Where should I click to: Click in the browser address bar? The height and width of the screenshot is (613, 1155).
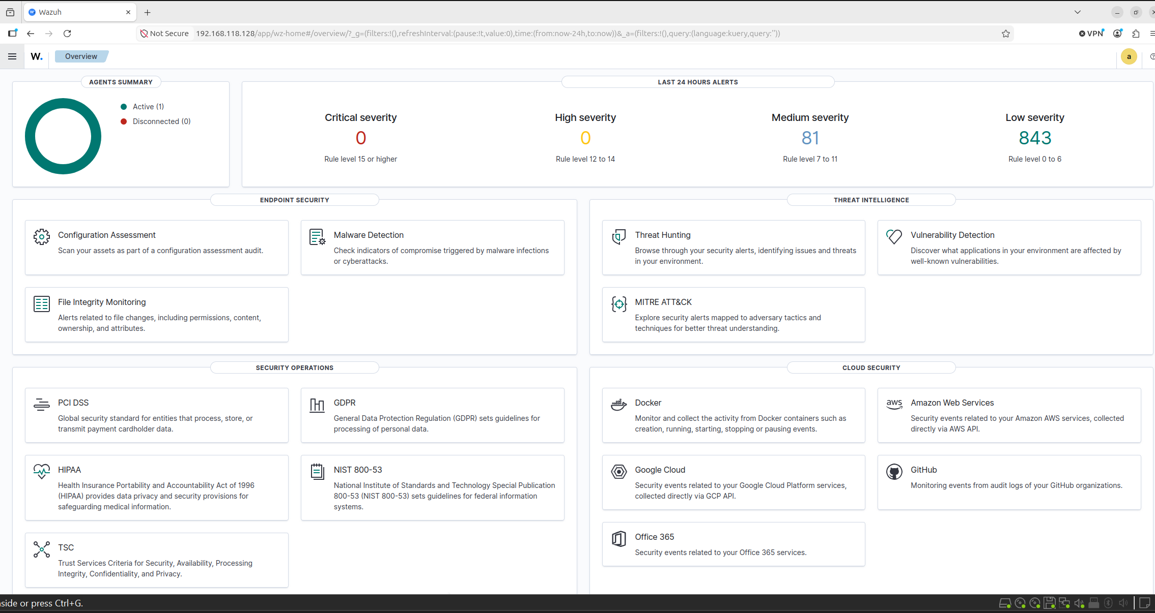pyautogui.click(x=575, y=34)
